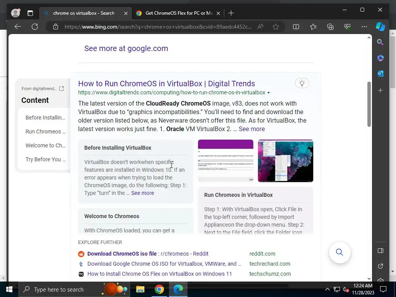
Task: Open 'See more at google.com' link
Action: click(x=126, y=48)
